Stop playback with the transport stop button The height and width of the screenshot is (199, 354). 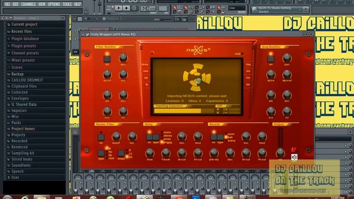pos(126,8)
